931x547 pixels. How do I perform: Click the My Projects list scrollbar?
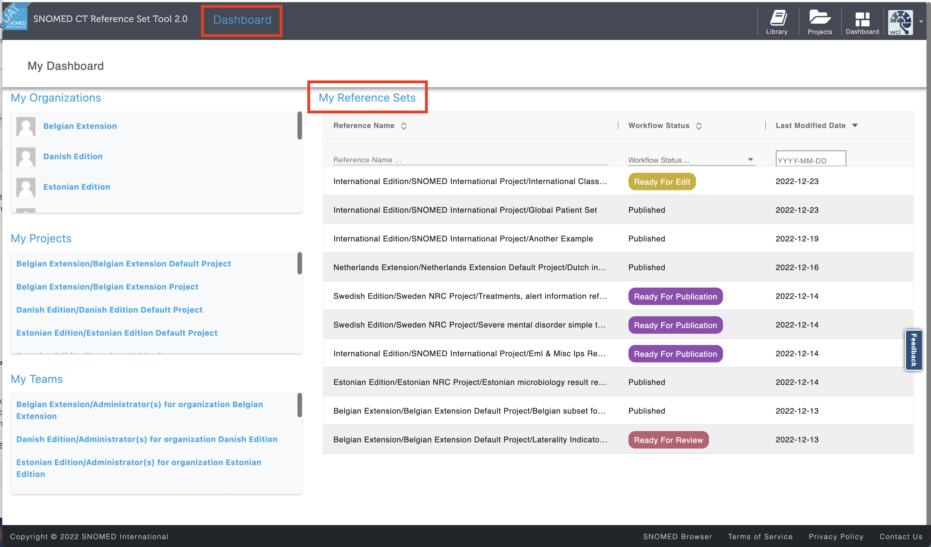(300, 263)
